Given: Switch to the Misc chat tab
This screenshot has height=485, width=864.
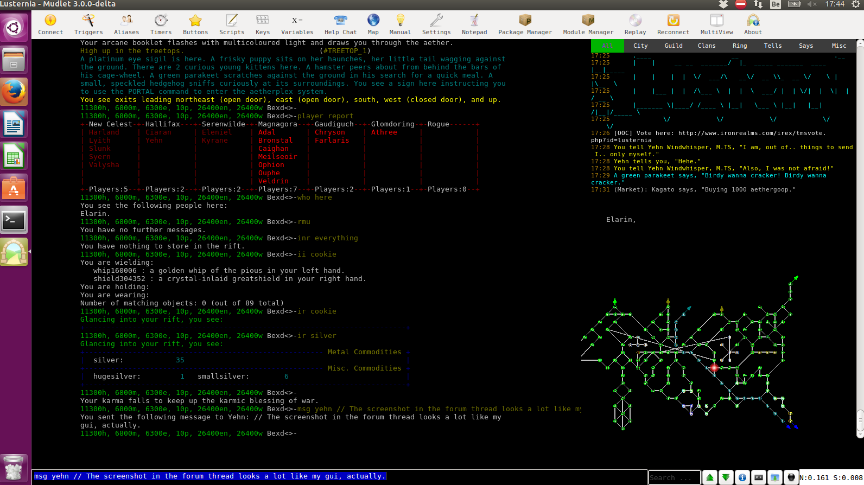Looking at the screenshot, I should click(x=839, y=46).
